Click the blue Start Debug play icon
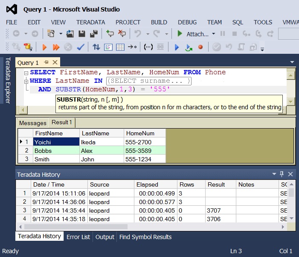299x257 pixels. pyautogui.click(x=177, y=47)
